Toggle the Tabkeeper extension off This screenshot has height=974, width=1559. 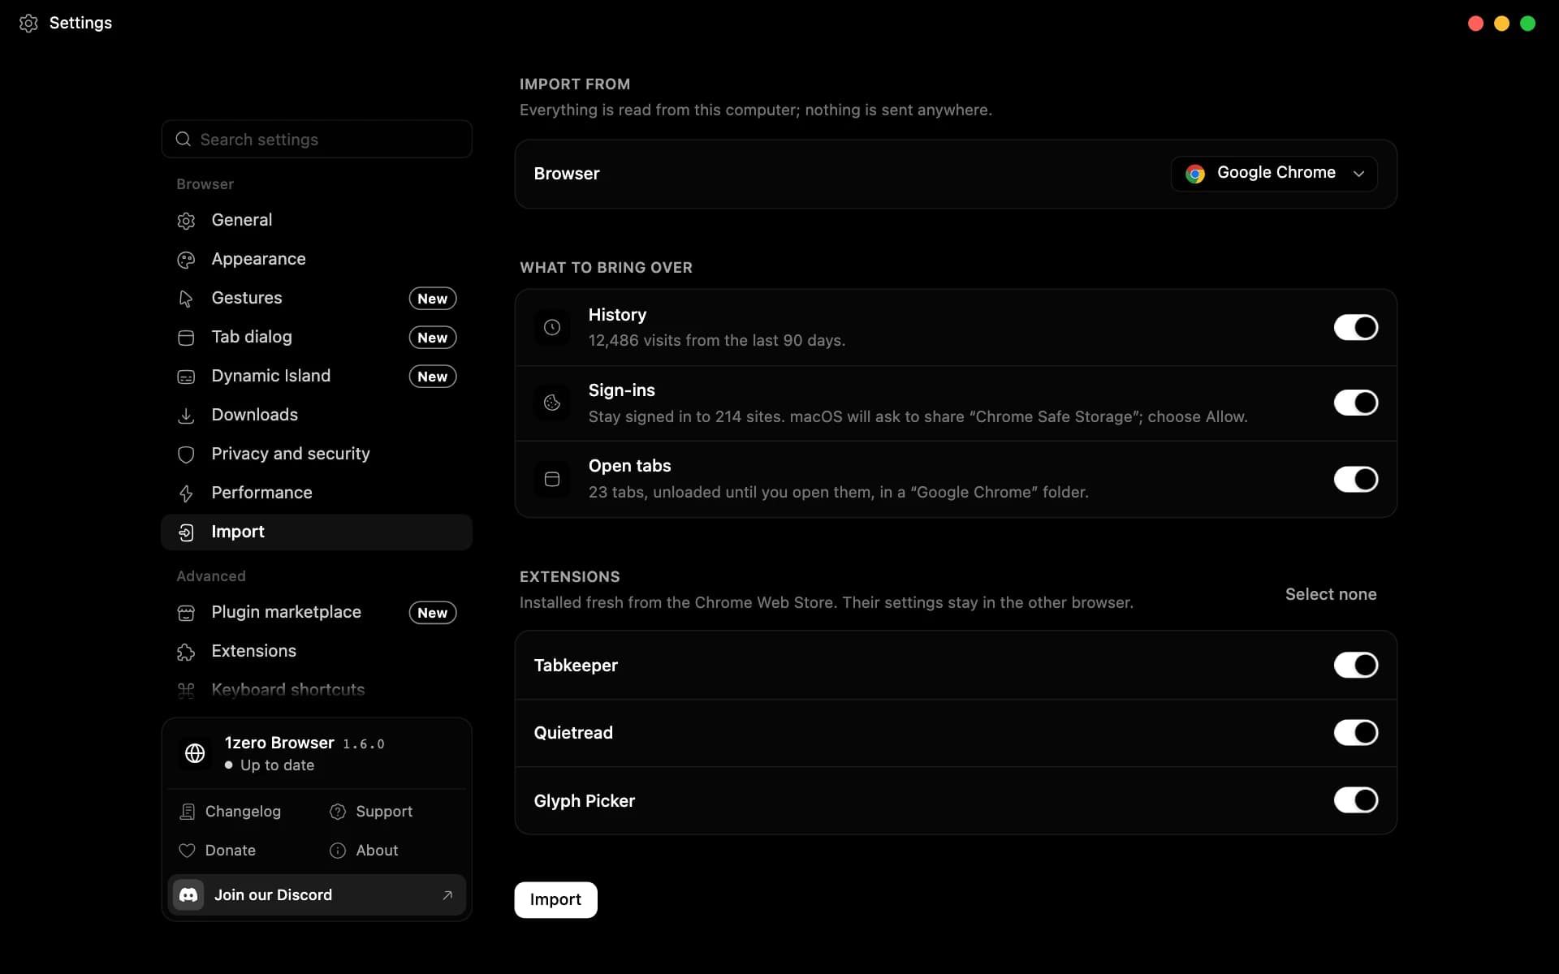coord(1356,665)
